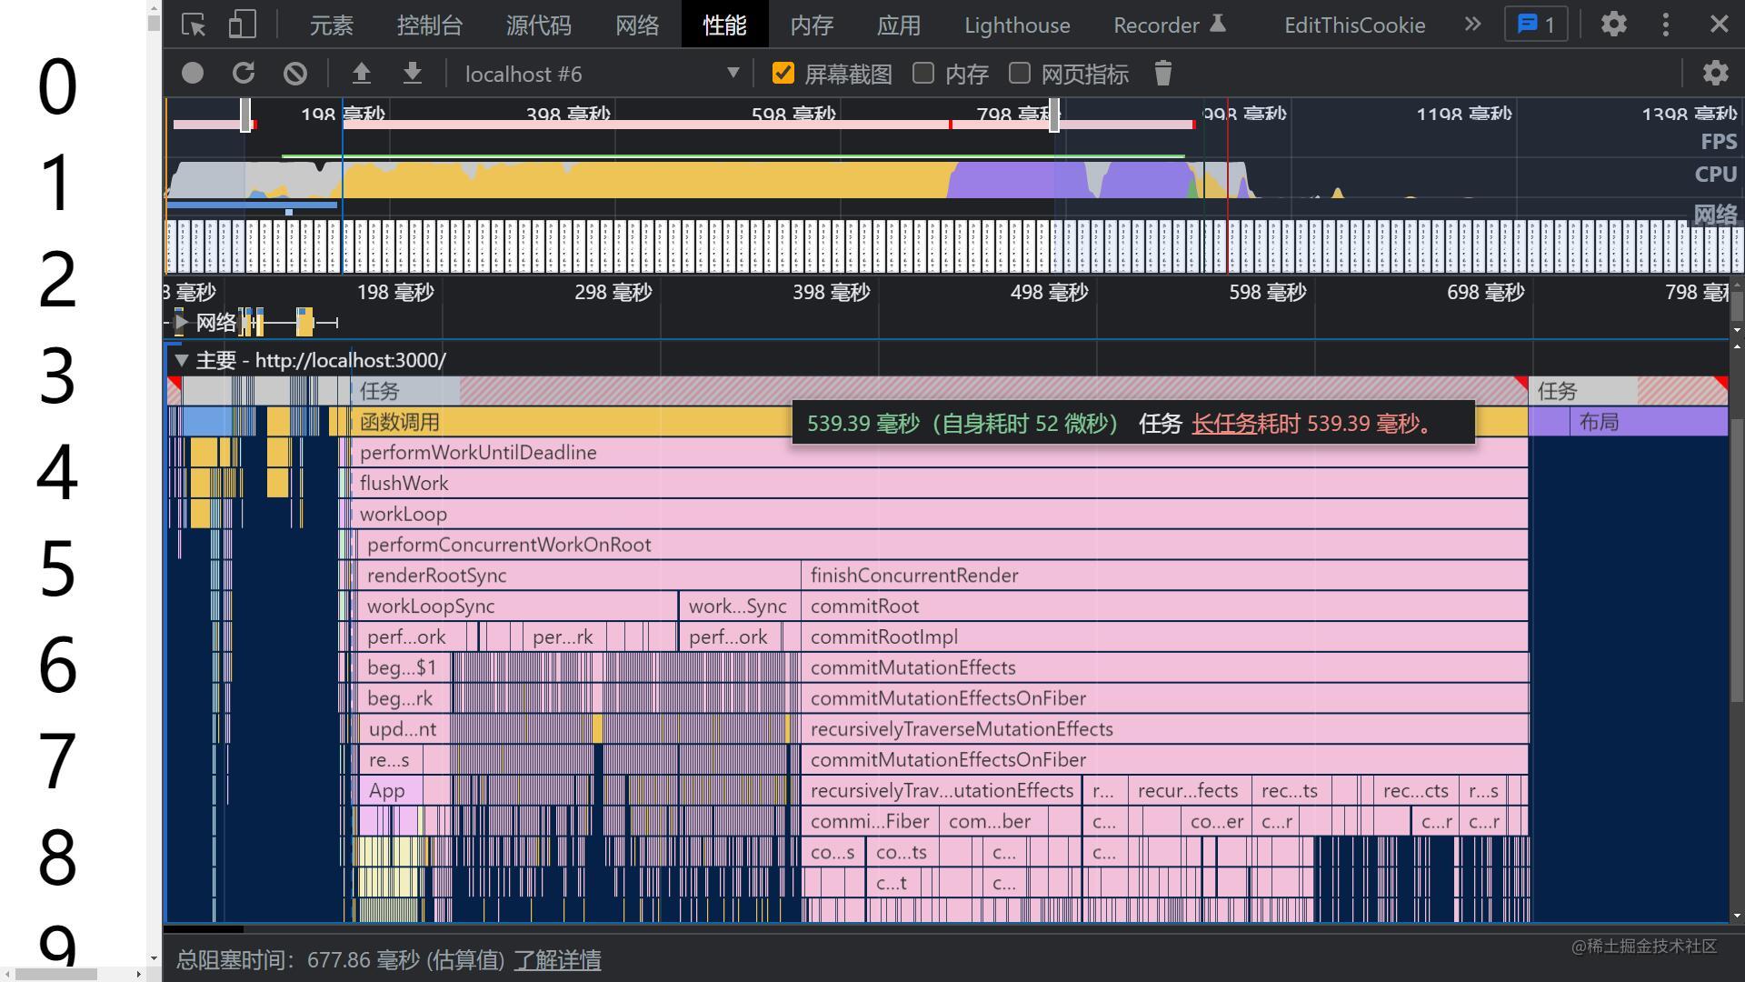This screenshot has width=1745, height=982.
Task: Toggle the device toolbar icon
Action: pos(242,25)
